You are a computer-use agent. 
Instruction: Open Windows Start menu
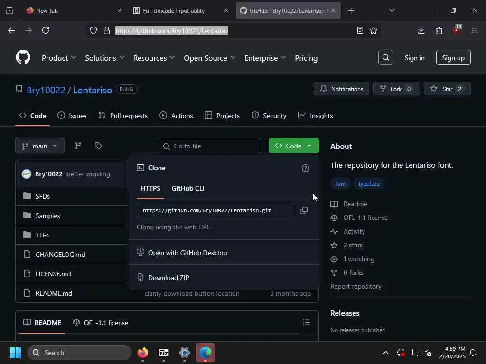15,353
